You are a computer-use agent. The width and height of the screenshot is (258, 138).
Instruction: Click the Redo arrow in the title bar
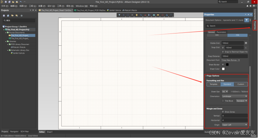point(25,2)
